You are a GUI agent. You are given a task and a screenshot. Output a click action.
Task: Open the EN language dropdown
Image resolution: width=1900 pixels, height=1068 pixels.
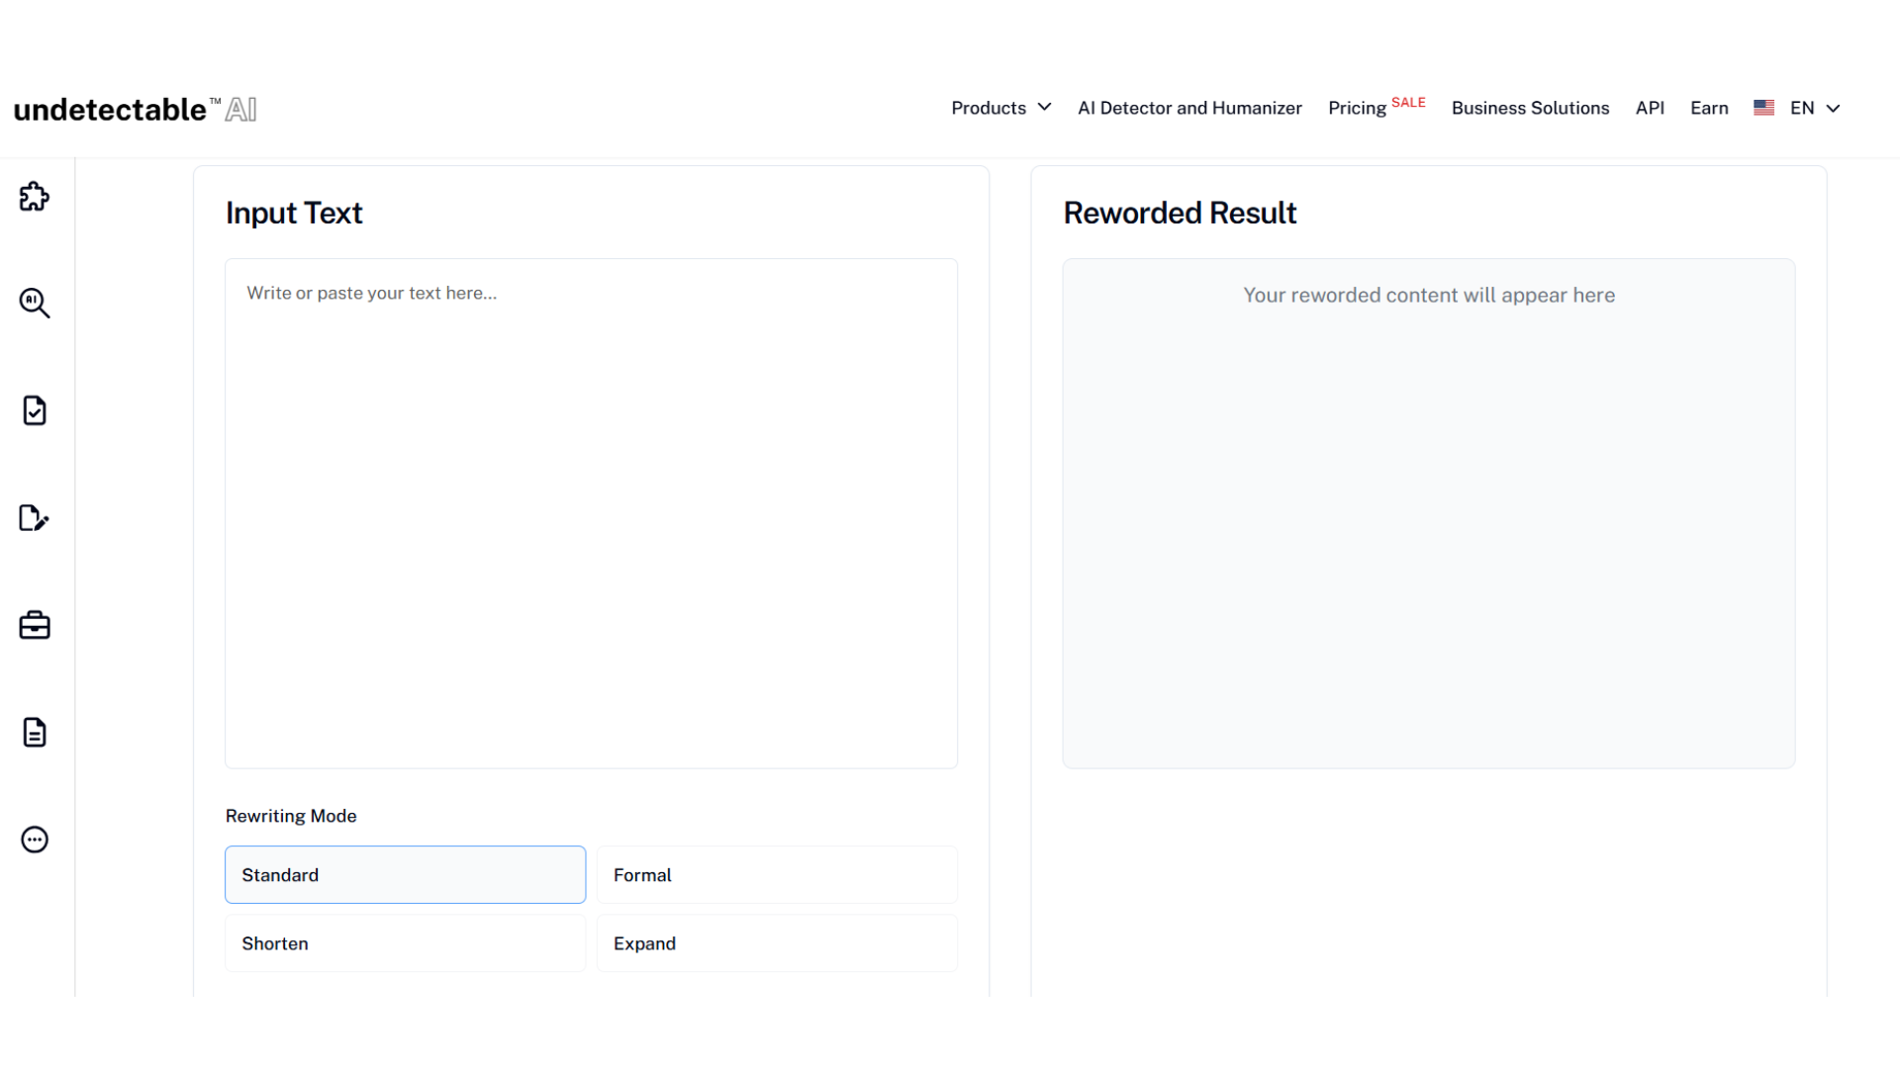(x=1815, y=108)
